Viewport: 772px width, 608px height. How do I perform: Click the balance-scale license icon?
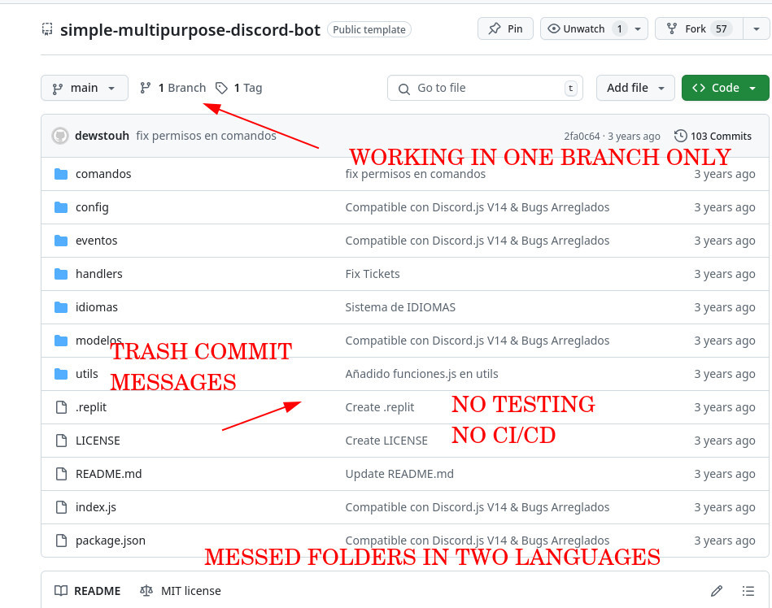point(146,591)
